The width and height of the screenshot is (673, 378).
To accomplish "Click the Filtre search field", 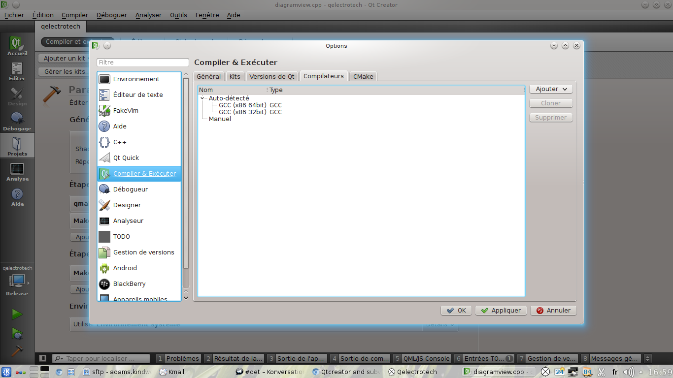I will (143, 63).
